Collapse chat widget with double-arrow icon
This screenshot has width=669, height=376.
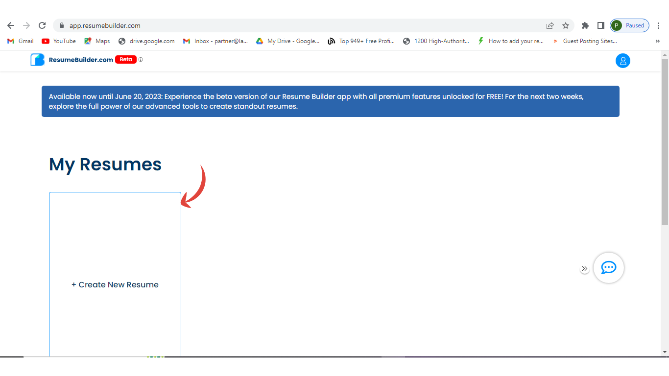click(584, 269)
